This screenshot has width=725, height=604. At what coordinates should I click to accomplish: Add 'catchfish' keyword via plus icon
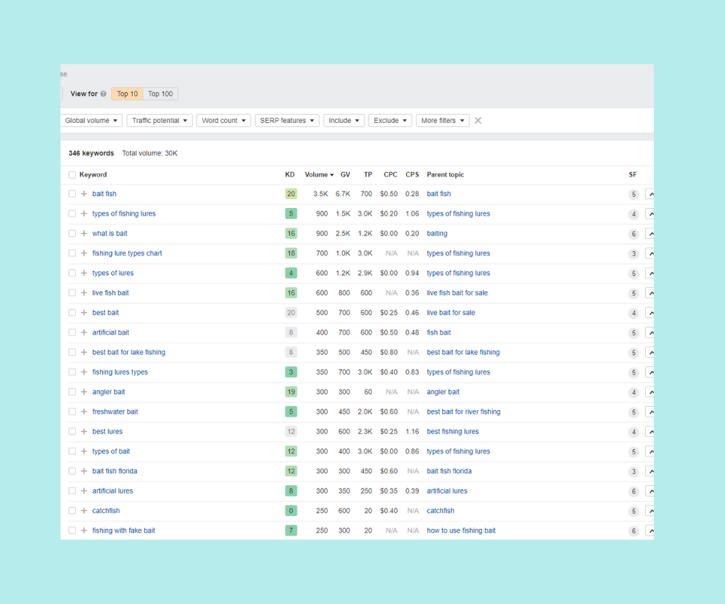(84, 511)
